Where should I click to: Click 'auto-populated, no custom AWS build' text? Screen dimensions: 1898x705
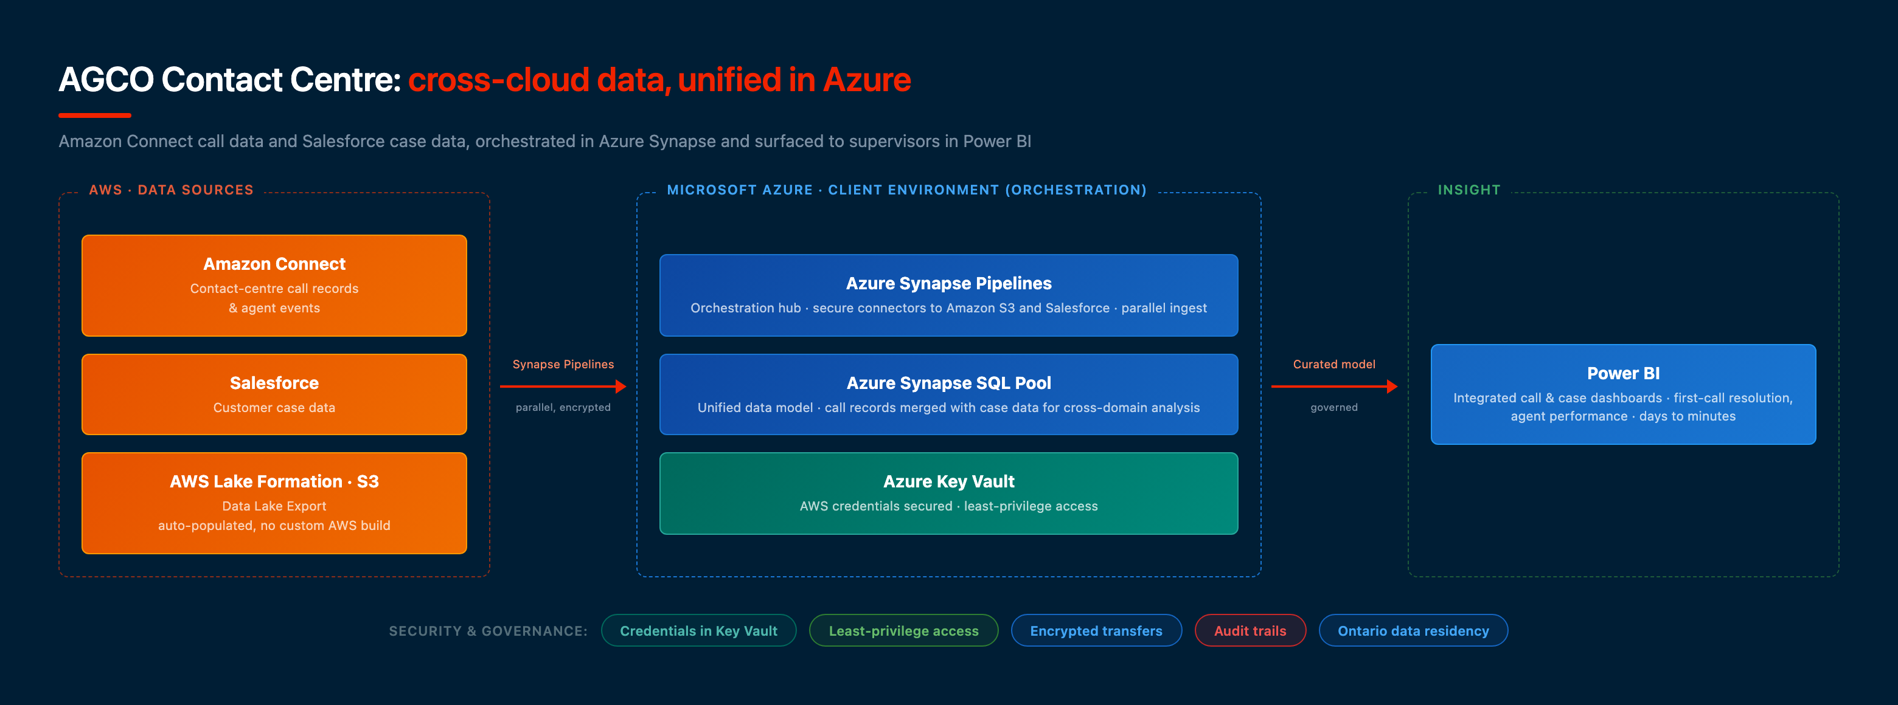274,526
